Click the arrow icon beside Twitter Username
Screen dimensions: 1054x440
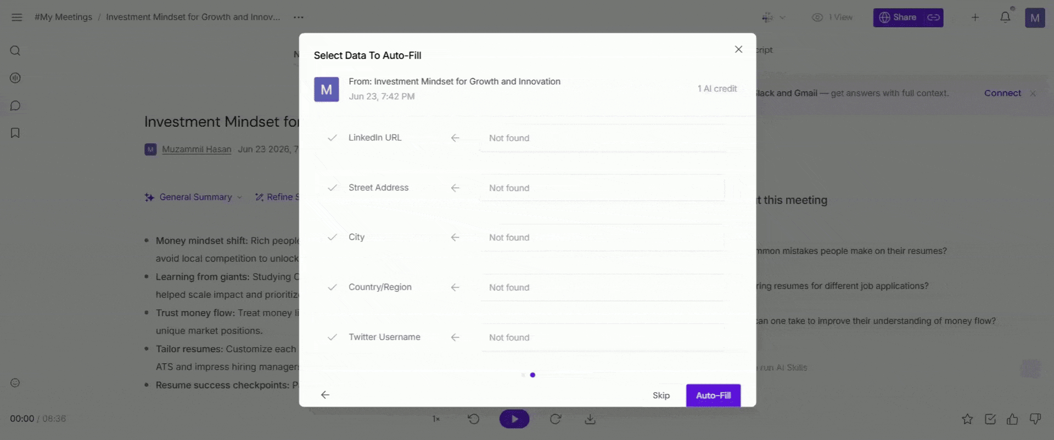[x=455, y=337]
